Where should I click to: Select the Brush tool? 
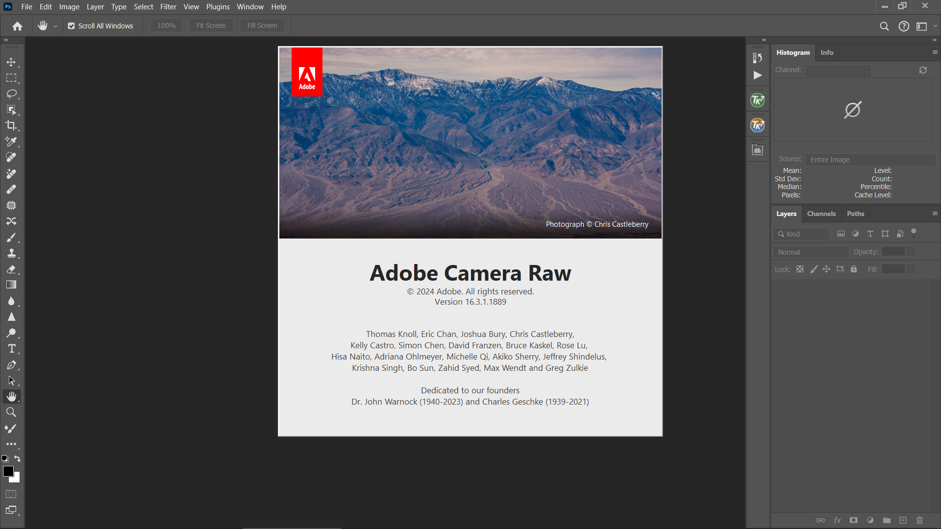(x=11, y=237)
